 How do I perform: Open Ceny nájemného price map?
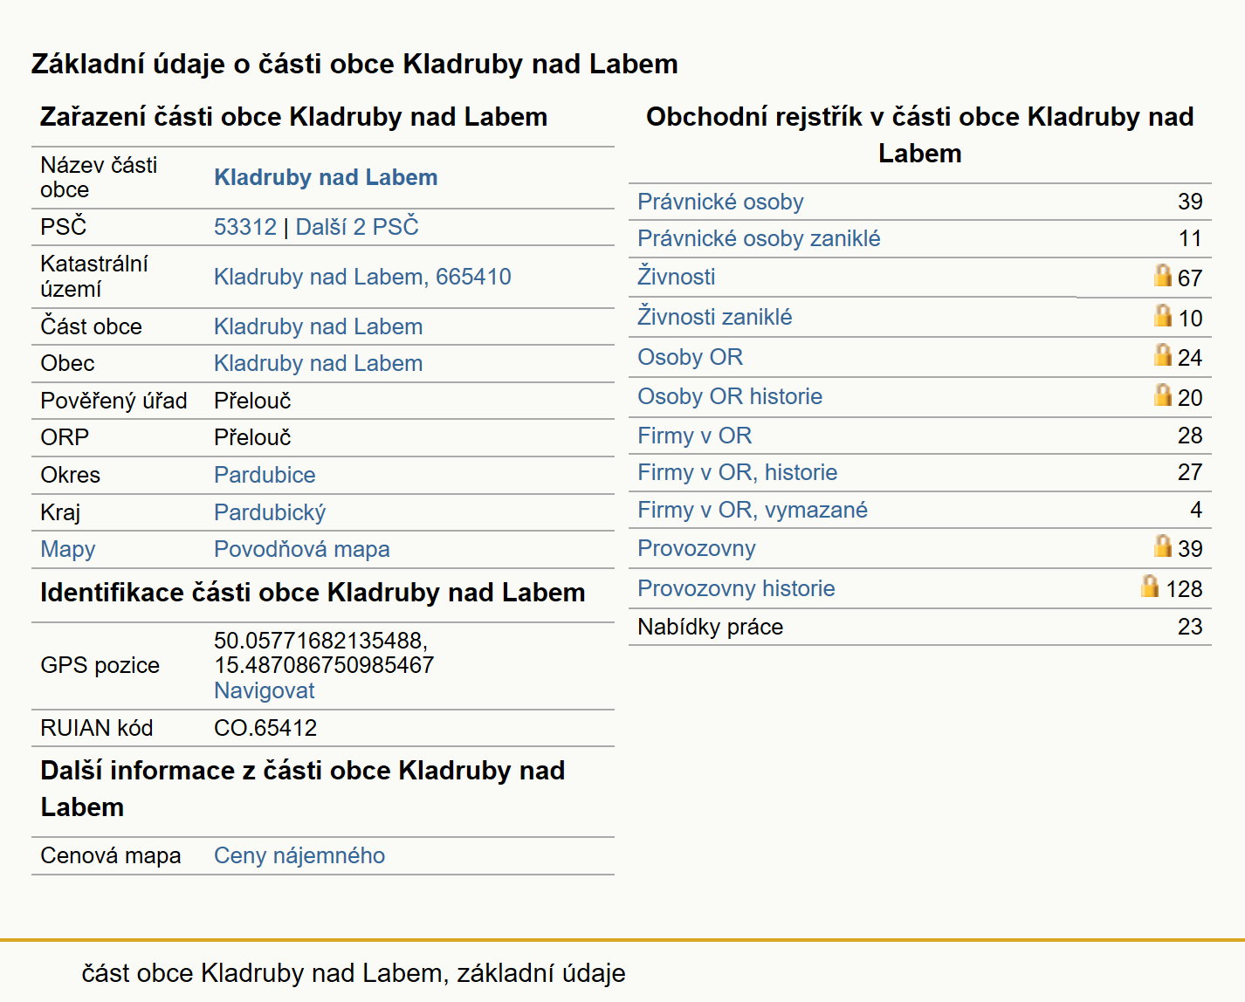(x=299, y=855)
